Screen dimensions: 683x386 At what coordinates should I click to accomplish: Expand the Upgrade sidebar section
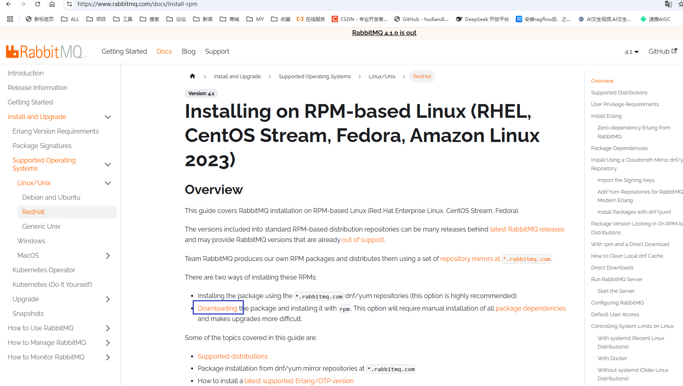pyautogui.click(x=108, y=299)
